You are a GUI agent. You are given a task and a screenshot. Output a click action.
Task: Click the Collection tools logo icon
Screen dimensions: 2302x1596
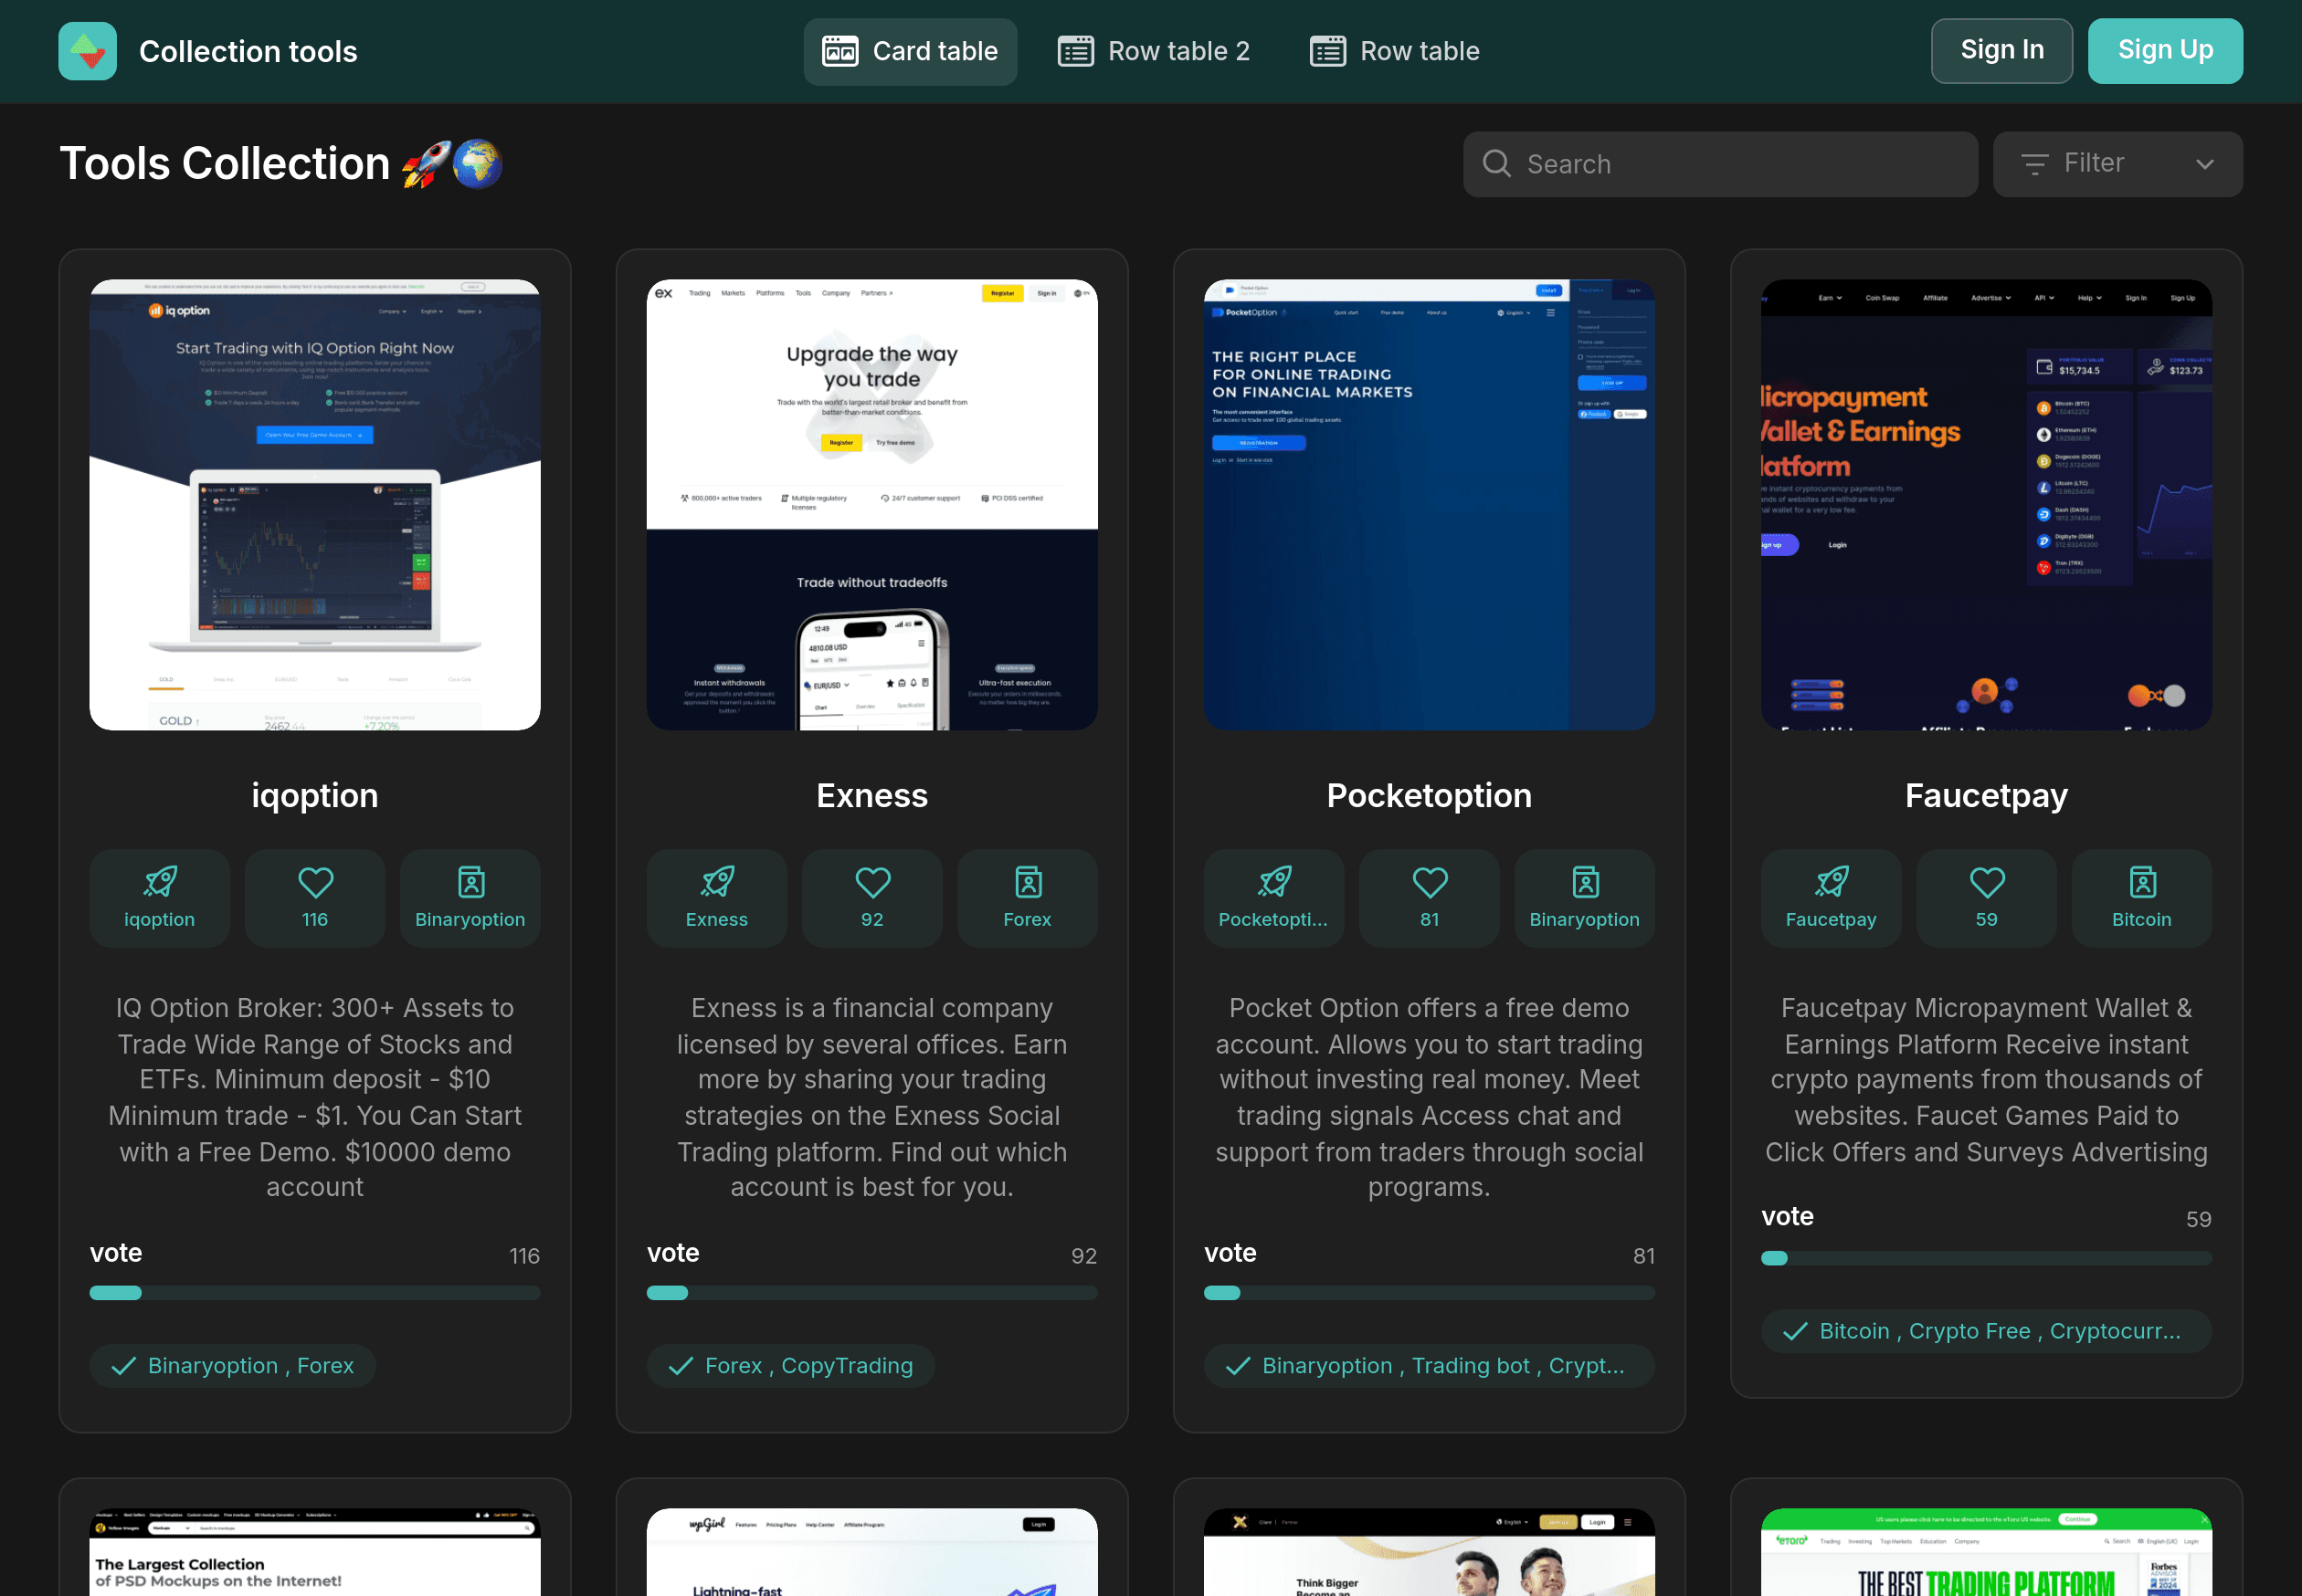(x=87, y=51)
